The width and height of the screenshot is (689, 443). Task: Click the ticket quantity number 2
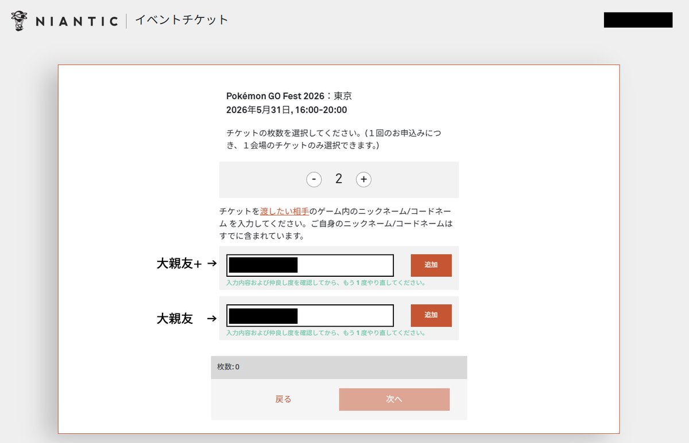tap(339, 179)
